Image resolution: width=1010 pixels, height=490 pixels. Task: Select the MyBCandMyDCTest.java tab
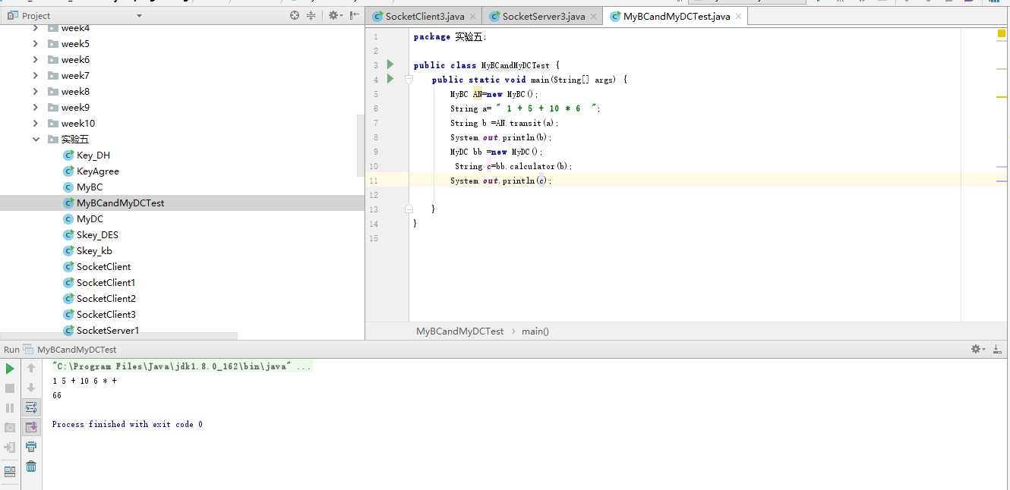[x=677, y=16]
